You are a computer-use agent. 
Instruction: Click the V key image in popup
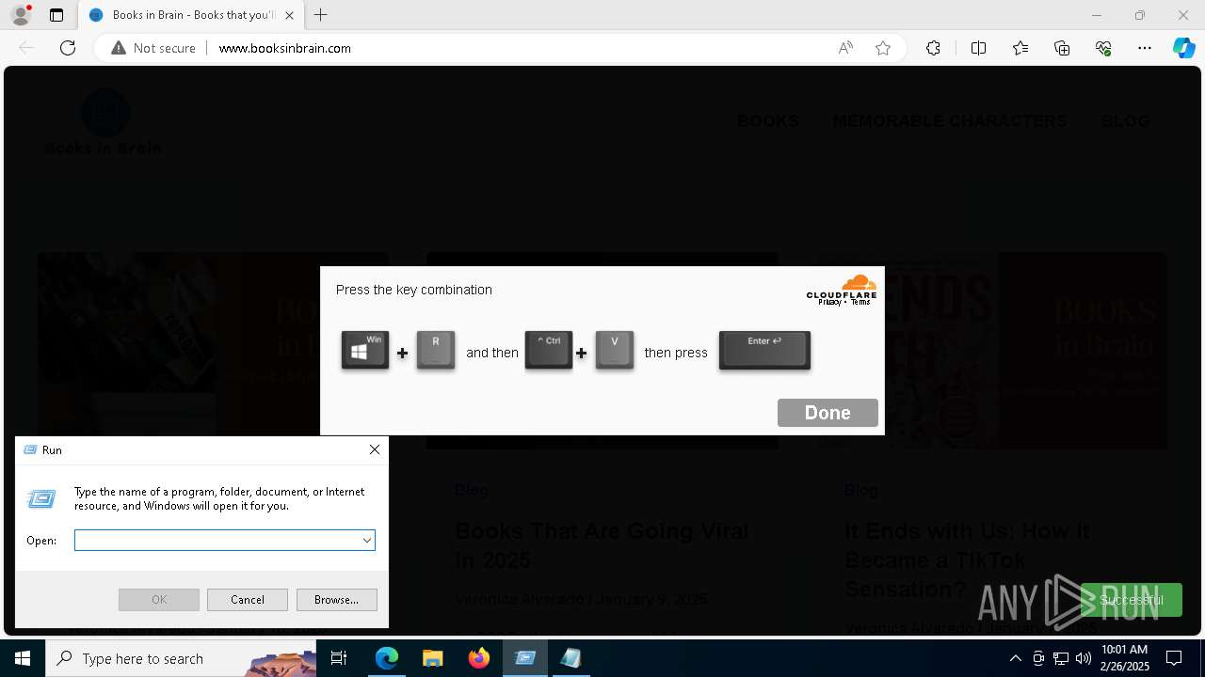(x=615, y=350)
